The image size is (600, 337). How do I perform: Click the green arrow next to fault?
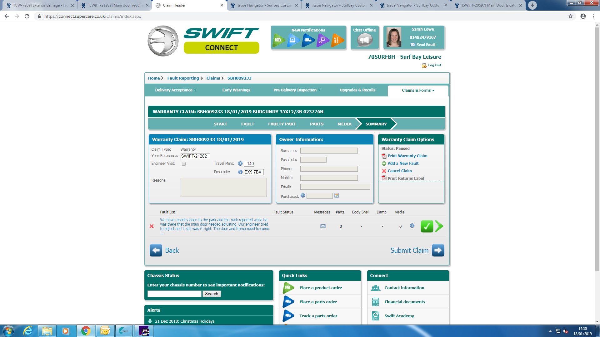coord(439,226)
